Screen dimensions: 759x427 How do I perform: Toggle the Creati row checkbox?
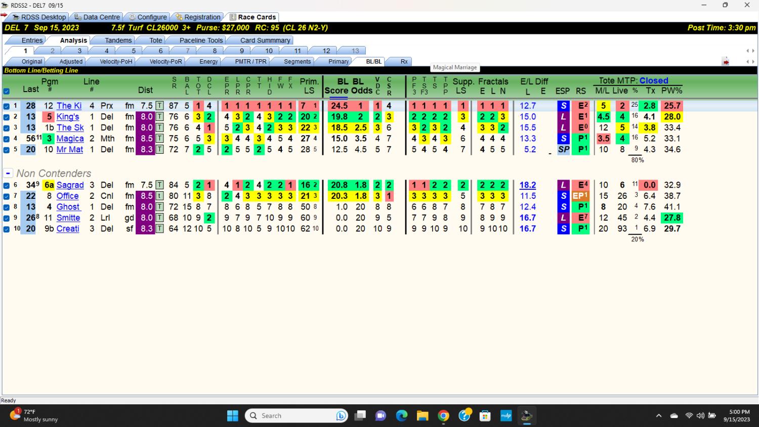pyautogui.click(x=6, y=229)
